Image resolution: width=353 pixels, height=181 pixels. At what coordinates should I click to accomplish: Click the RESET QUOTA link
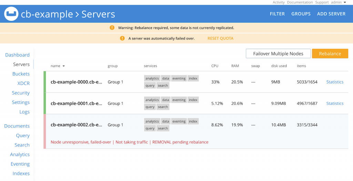coord(220,38)
